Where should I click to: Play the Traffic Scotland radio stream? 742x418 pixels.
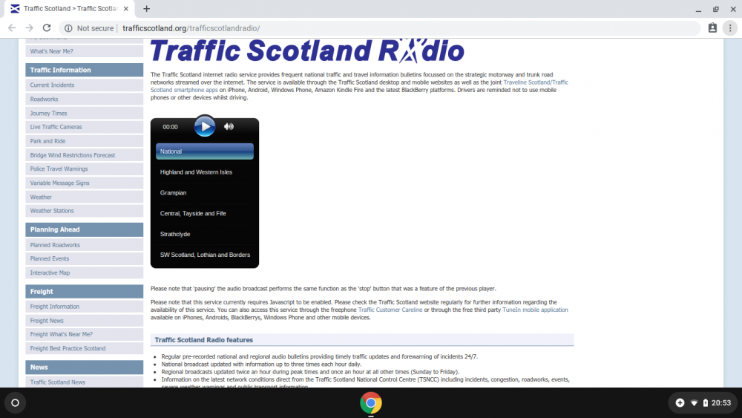[205, 126]
